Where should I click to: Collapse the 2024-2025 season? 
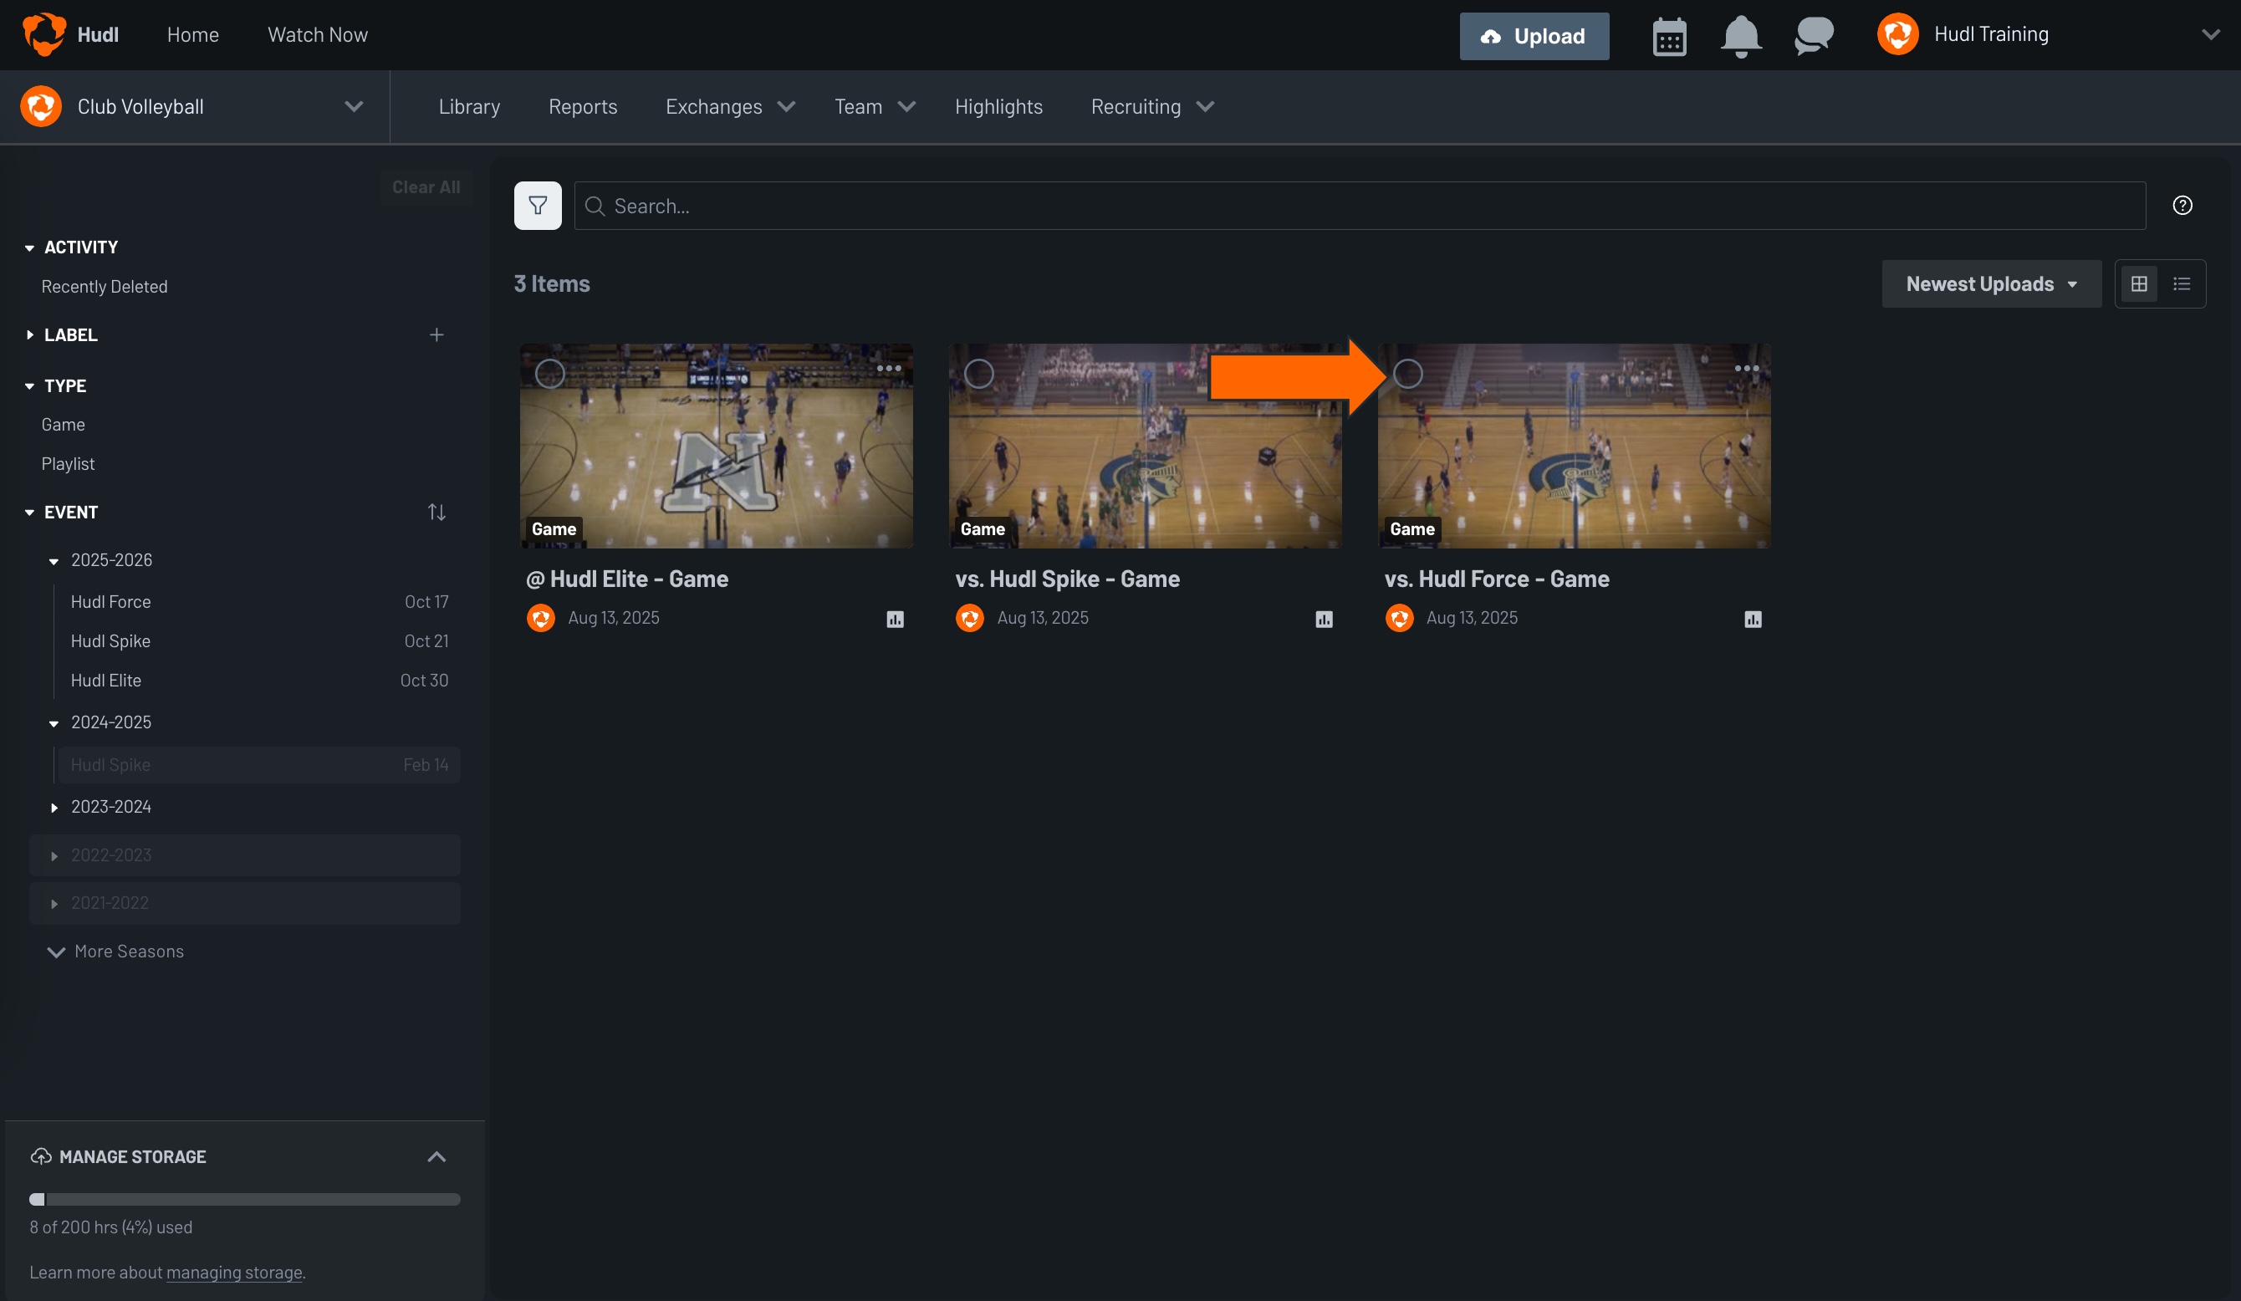click(54, 723)
